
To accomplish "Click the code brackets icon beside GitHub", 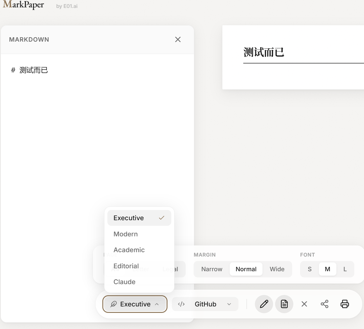I will click(181, 304).
